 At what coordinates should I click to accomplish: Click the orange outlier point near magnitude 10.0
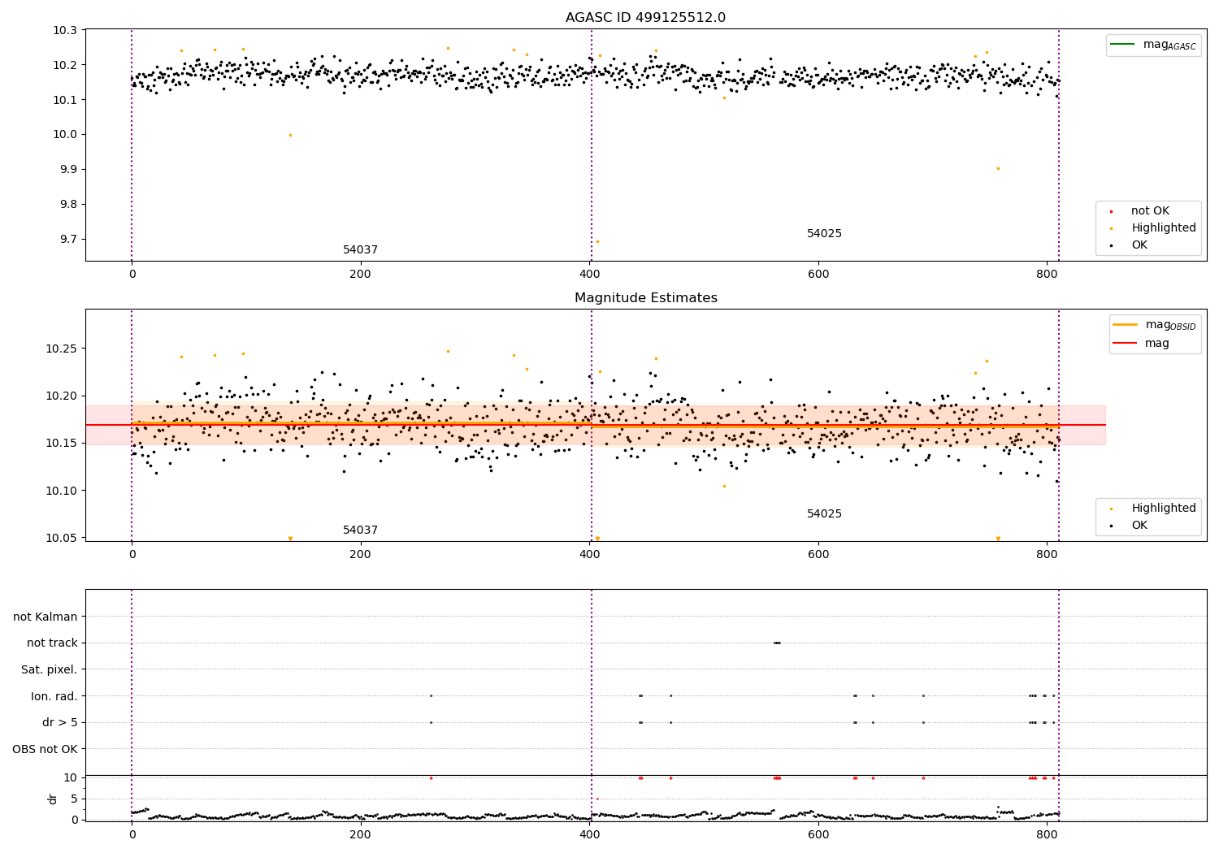(290, 135)
